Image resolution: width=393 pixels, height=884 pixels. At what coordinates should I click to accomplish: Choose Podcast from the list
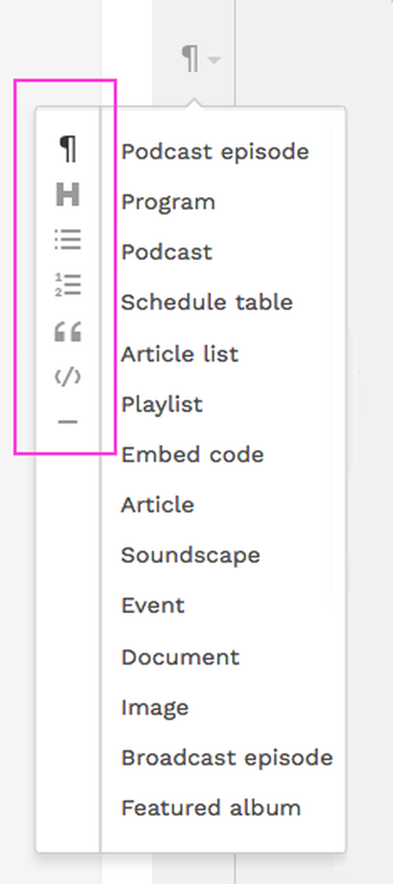tap(167, 252)
